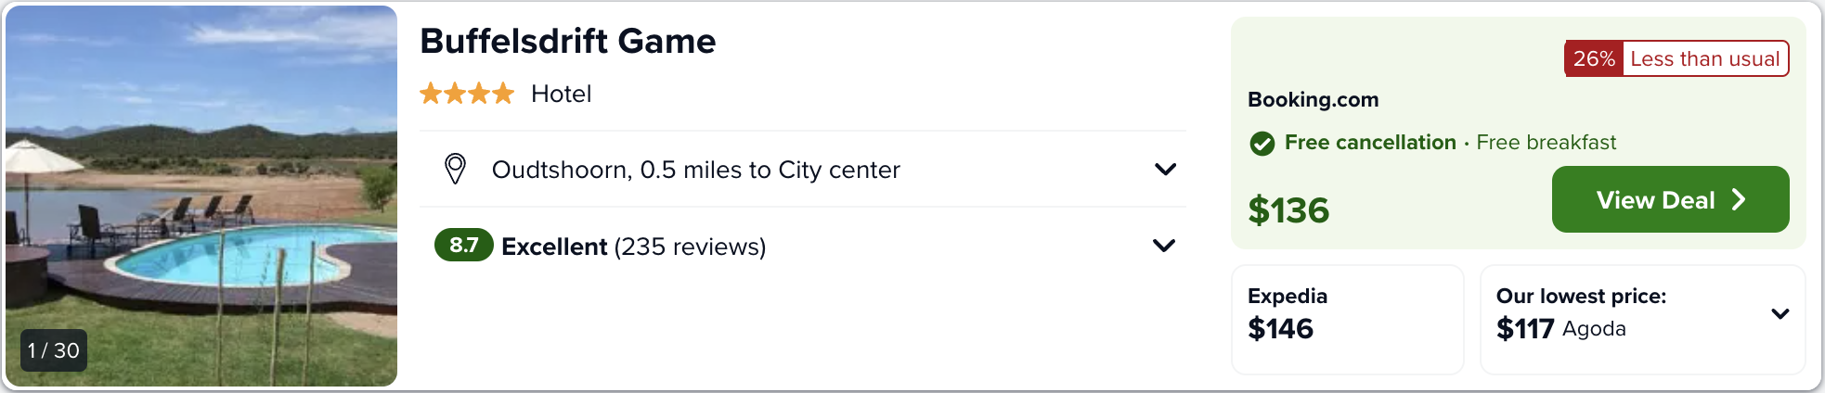Click the "Excellent (235 reviews)" text
1825x393 pixels.
click(x=633, y=247)
